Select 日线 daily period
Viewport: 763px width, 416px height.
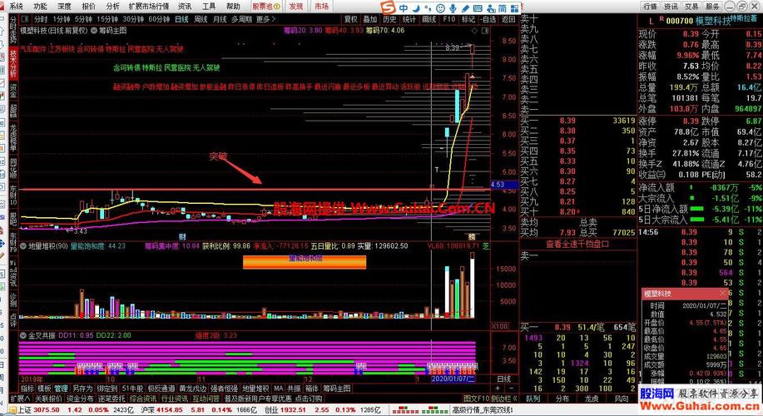181,19
